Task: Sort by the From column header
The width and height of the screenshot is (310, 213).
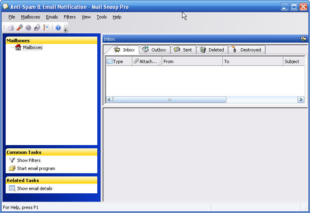Action: point(193,61)
